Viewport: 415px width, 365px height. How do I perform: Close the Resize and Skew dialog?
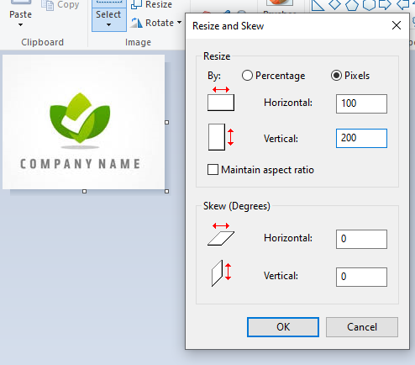[x=397, y=25]
